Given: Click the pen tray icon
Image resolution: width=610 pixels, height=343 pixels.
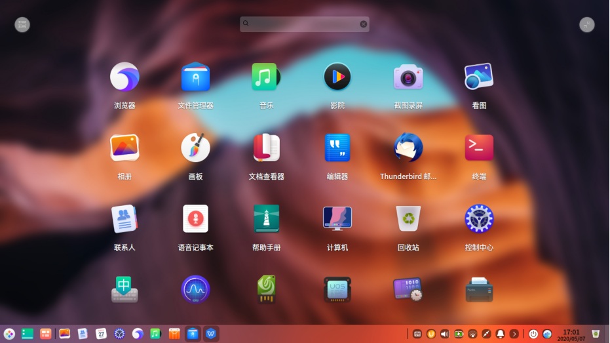Looking at the screenshot, I should point(486,334).
